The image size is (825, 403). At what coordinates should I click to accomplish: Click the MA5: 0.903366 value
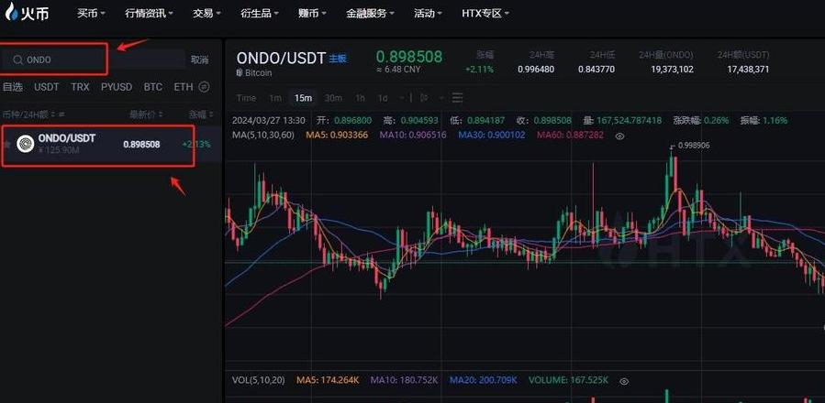tap(336, 135)
